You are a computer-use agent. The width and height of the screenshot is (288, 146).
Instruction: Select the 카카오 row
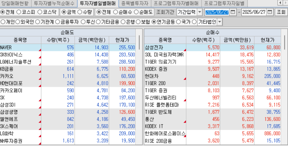67,76
